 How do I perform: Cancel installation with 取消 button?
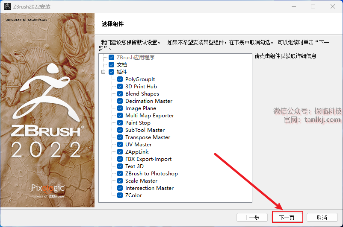[322, 217]
